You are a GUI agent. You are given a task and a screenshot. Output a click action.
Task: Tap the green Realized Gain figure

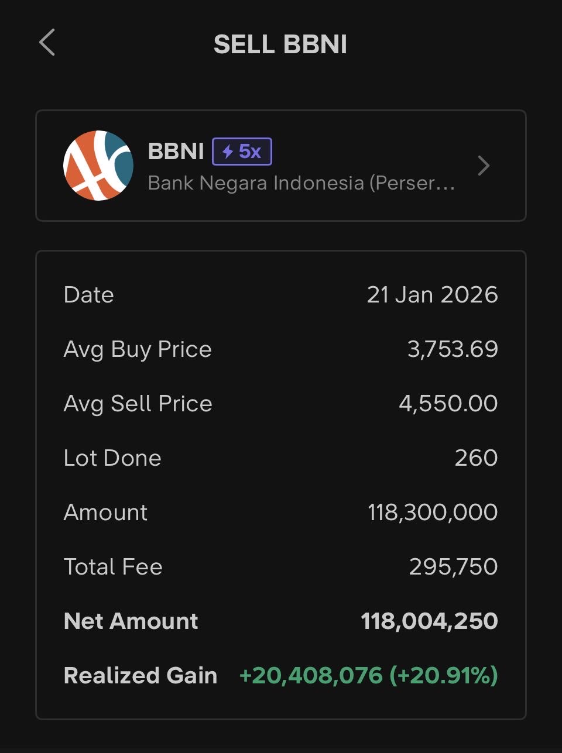click(x=368, y=675)
